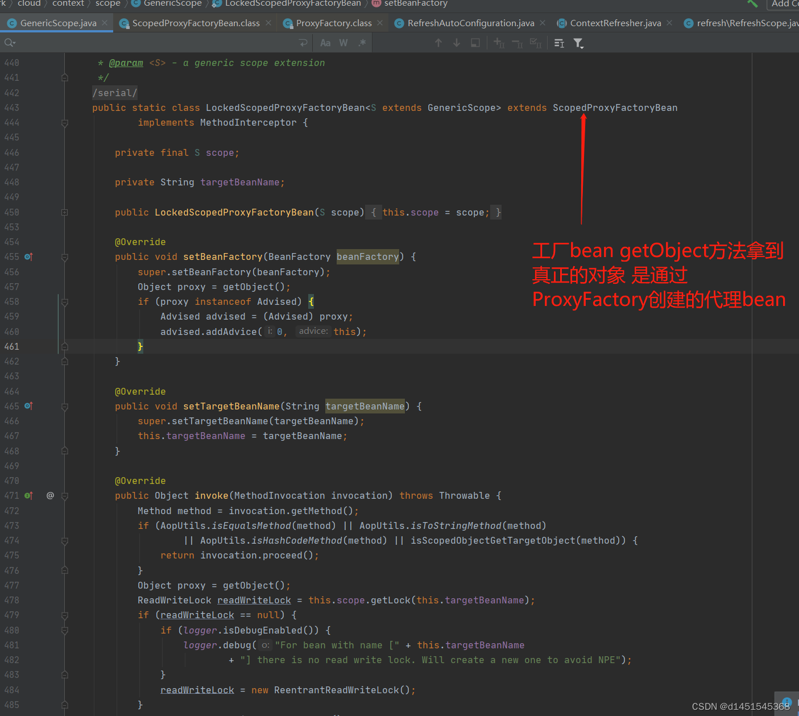Click line number 461 in gutter
Image resolution: width=799 pixels, height=716 pixels.
pos(11,346)
